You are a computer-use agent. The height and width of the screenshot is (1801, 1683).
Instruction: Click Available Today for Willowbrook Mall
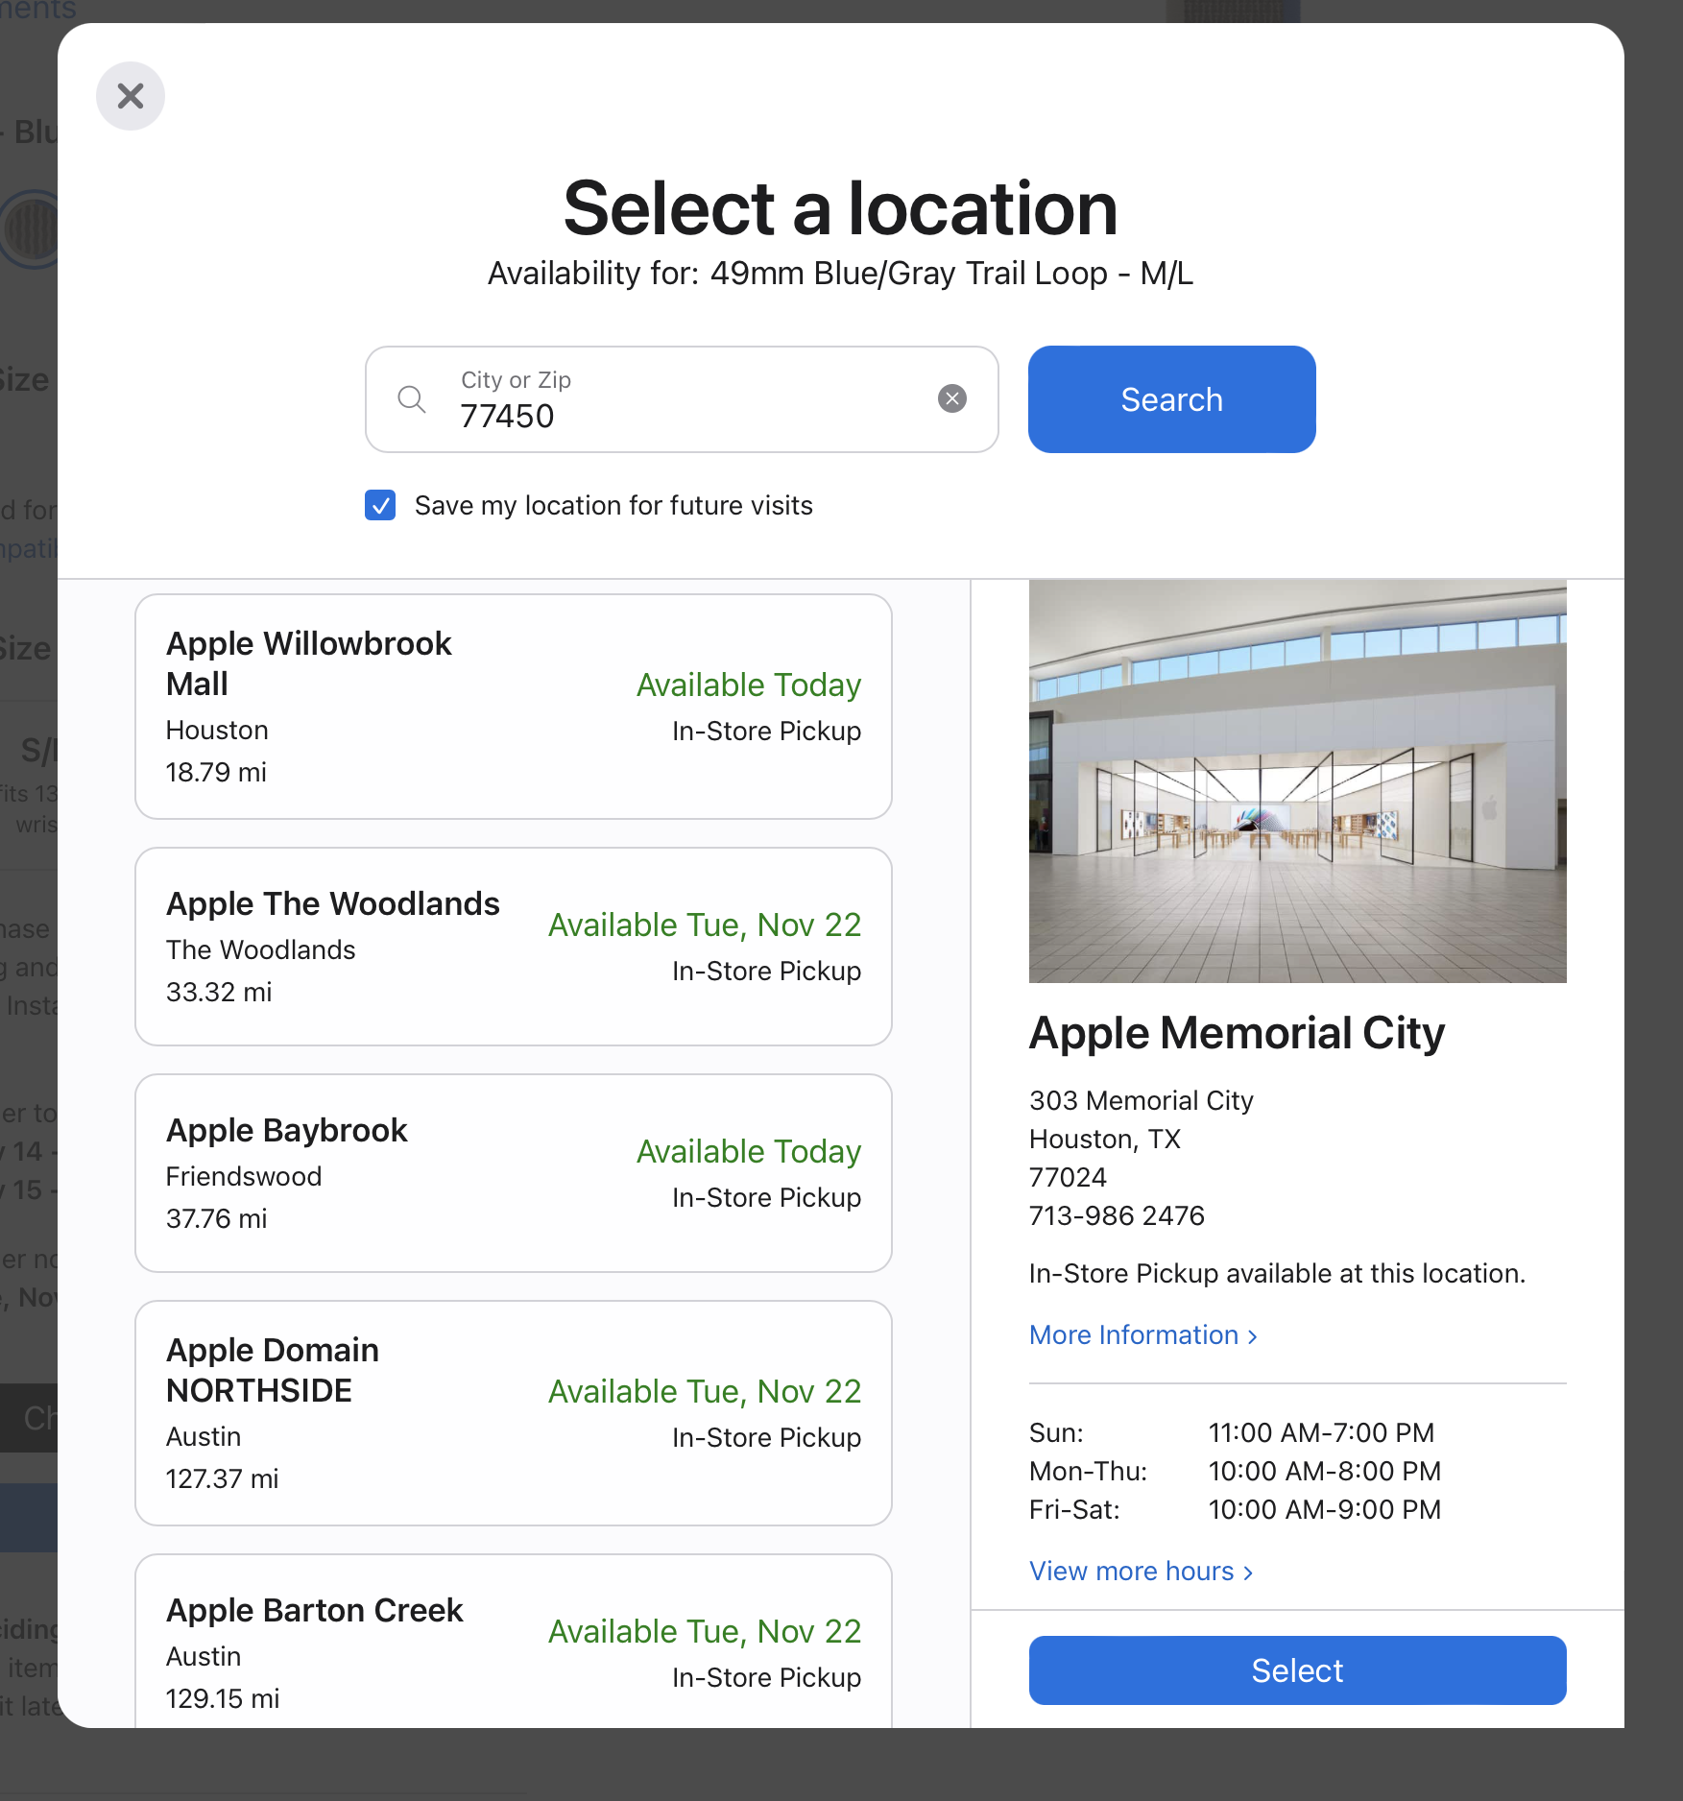tap(749, 684)
